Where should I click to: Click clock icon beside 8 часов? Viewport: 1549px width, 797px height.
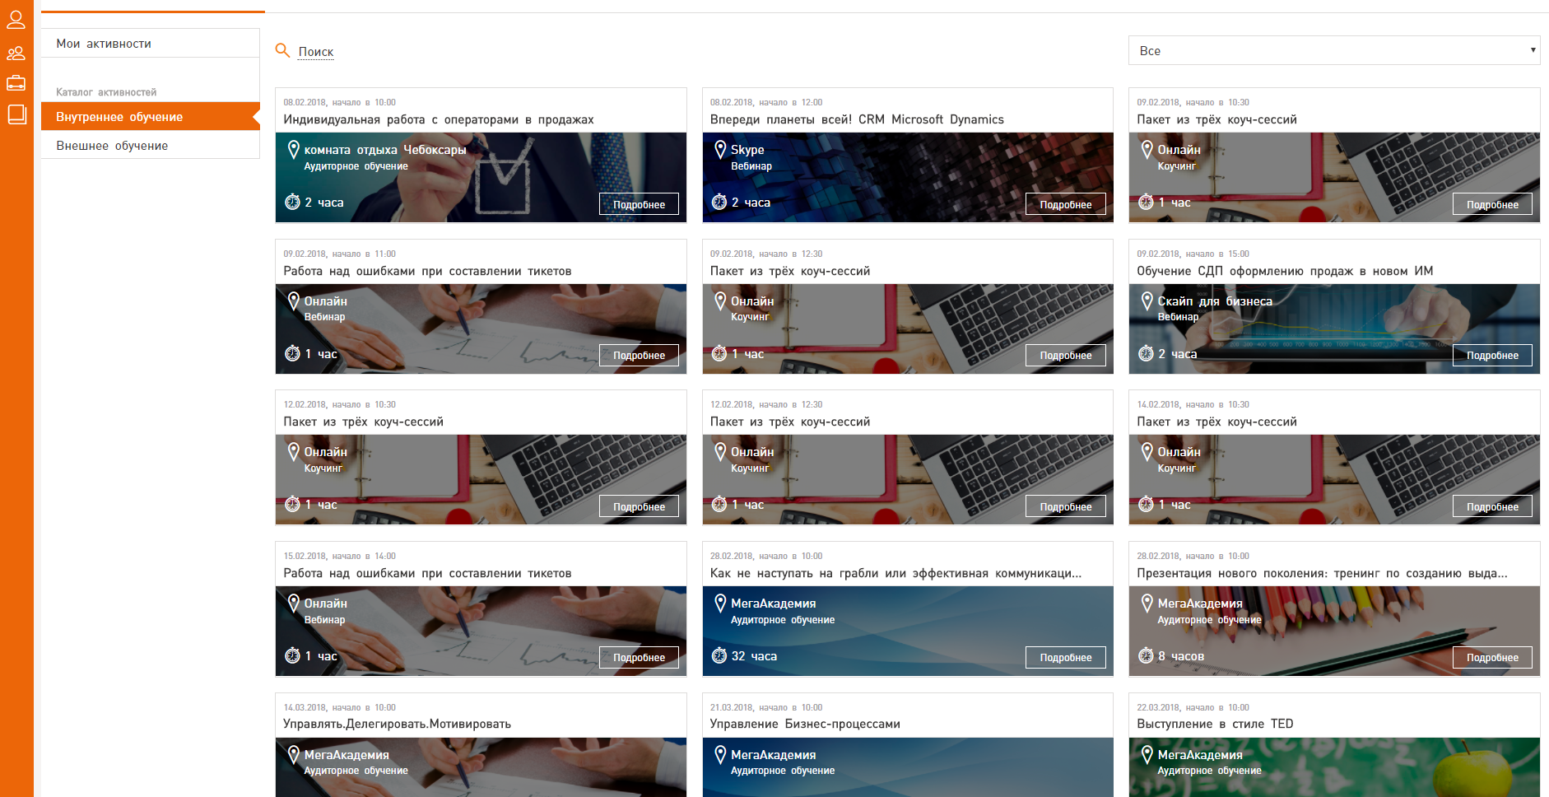[1146, 656]
